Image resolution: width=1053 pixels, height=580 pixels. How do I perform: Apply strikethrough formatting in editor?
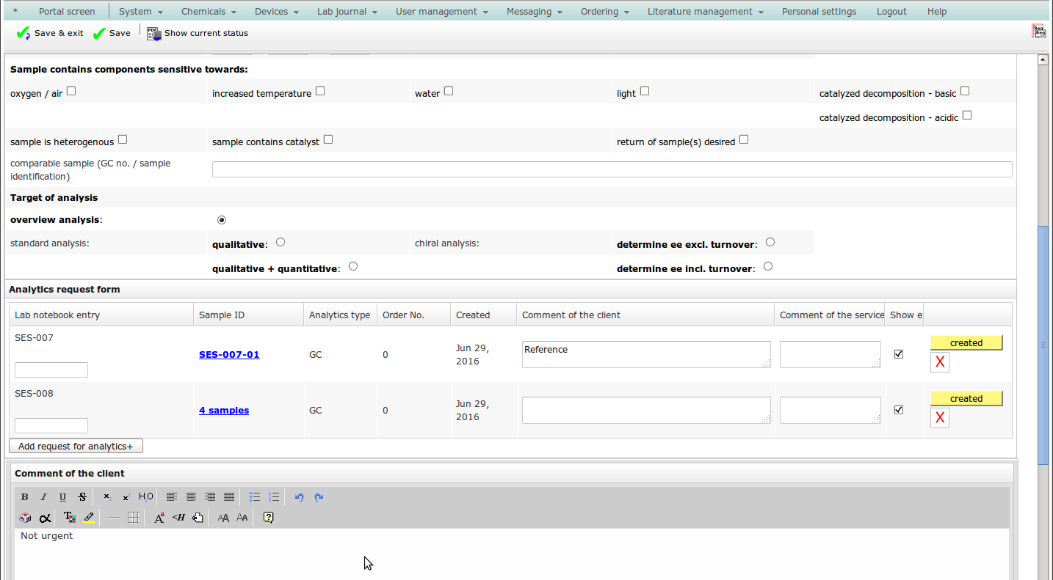(82, 497)
